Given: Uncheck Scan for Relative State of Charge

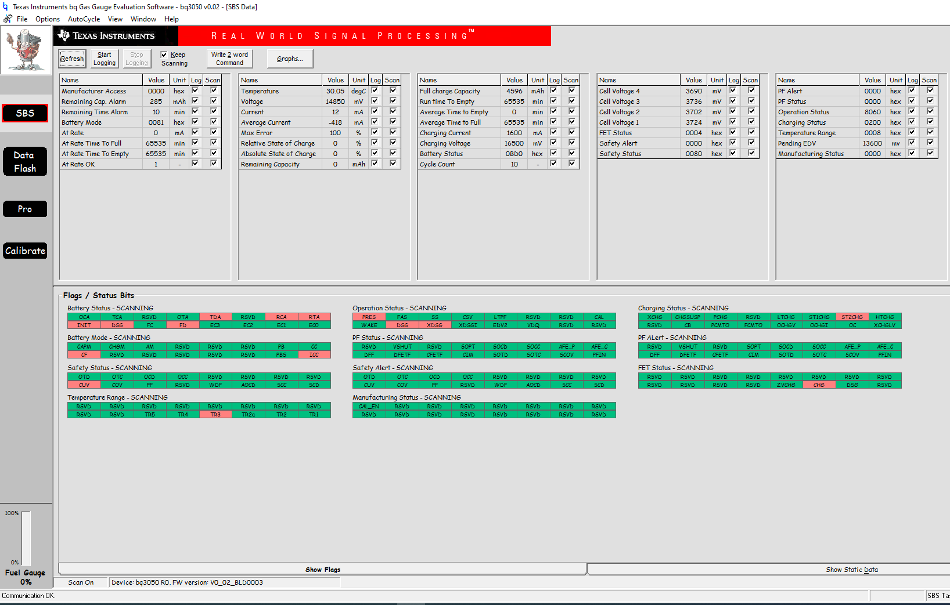Looking at the screenshot, I should 393,143.
